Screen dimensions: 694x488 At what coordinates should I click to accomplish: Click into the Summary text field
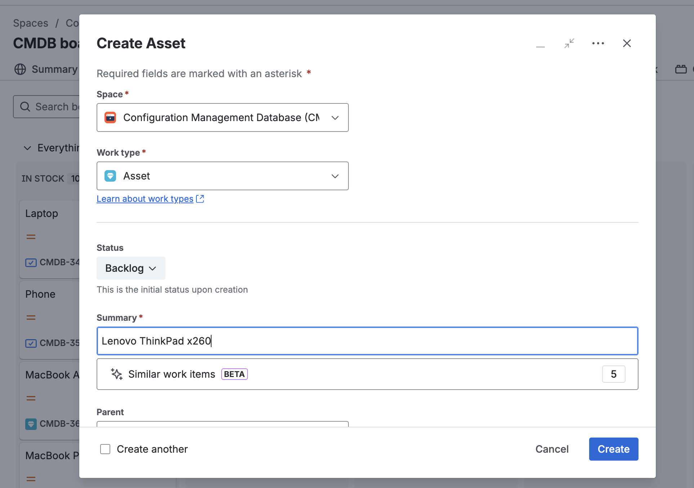click(368, 341)
